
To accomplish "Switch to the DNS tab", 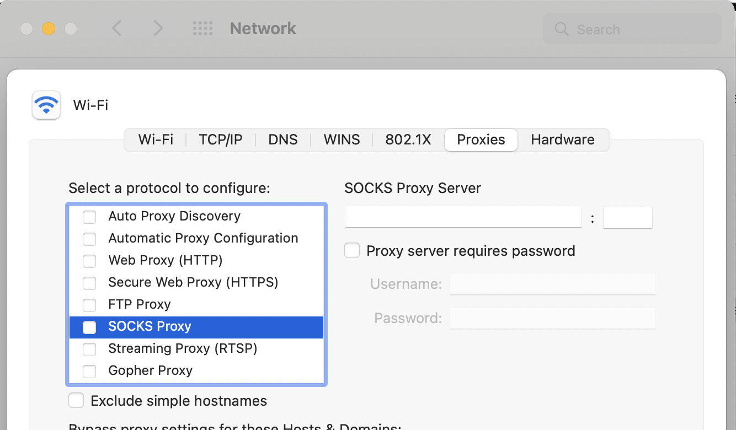I will [x=282, y=140].
